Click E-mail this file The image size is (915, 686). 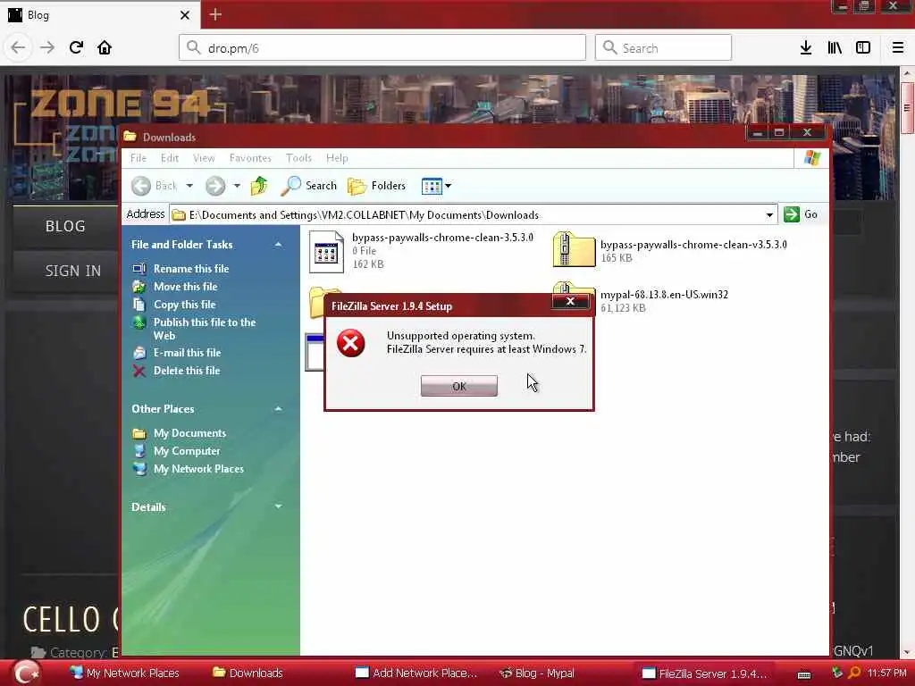click(x=187, y=352)
